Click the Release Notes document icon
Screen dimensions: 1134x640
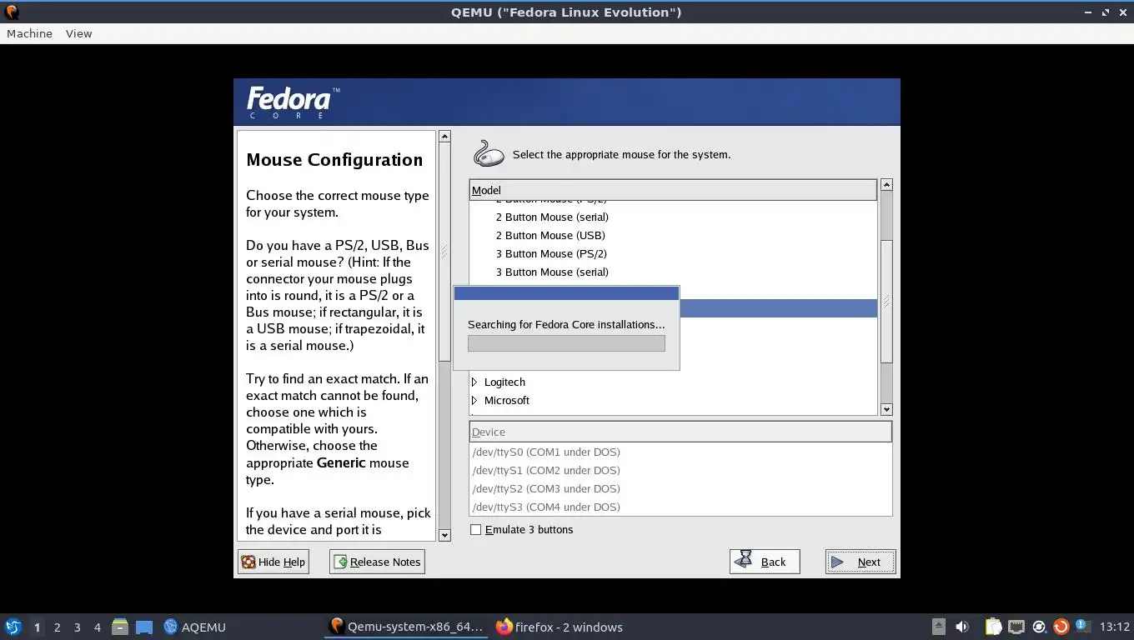click(x=340, y=562)
